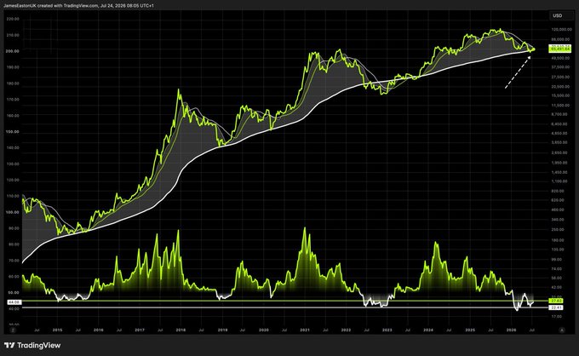Click the 220.00 label on left scale

[x=13, y=19]
